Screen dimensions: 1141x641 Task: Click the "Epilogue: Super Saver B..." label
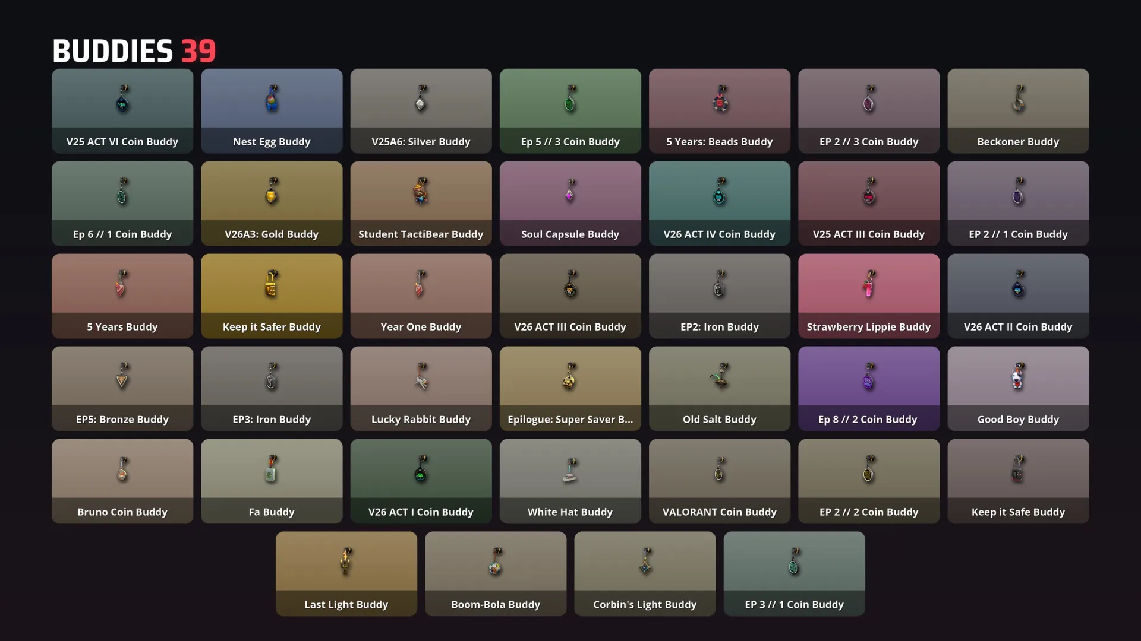(x=570, y=420)
